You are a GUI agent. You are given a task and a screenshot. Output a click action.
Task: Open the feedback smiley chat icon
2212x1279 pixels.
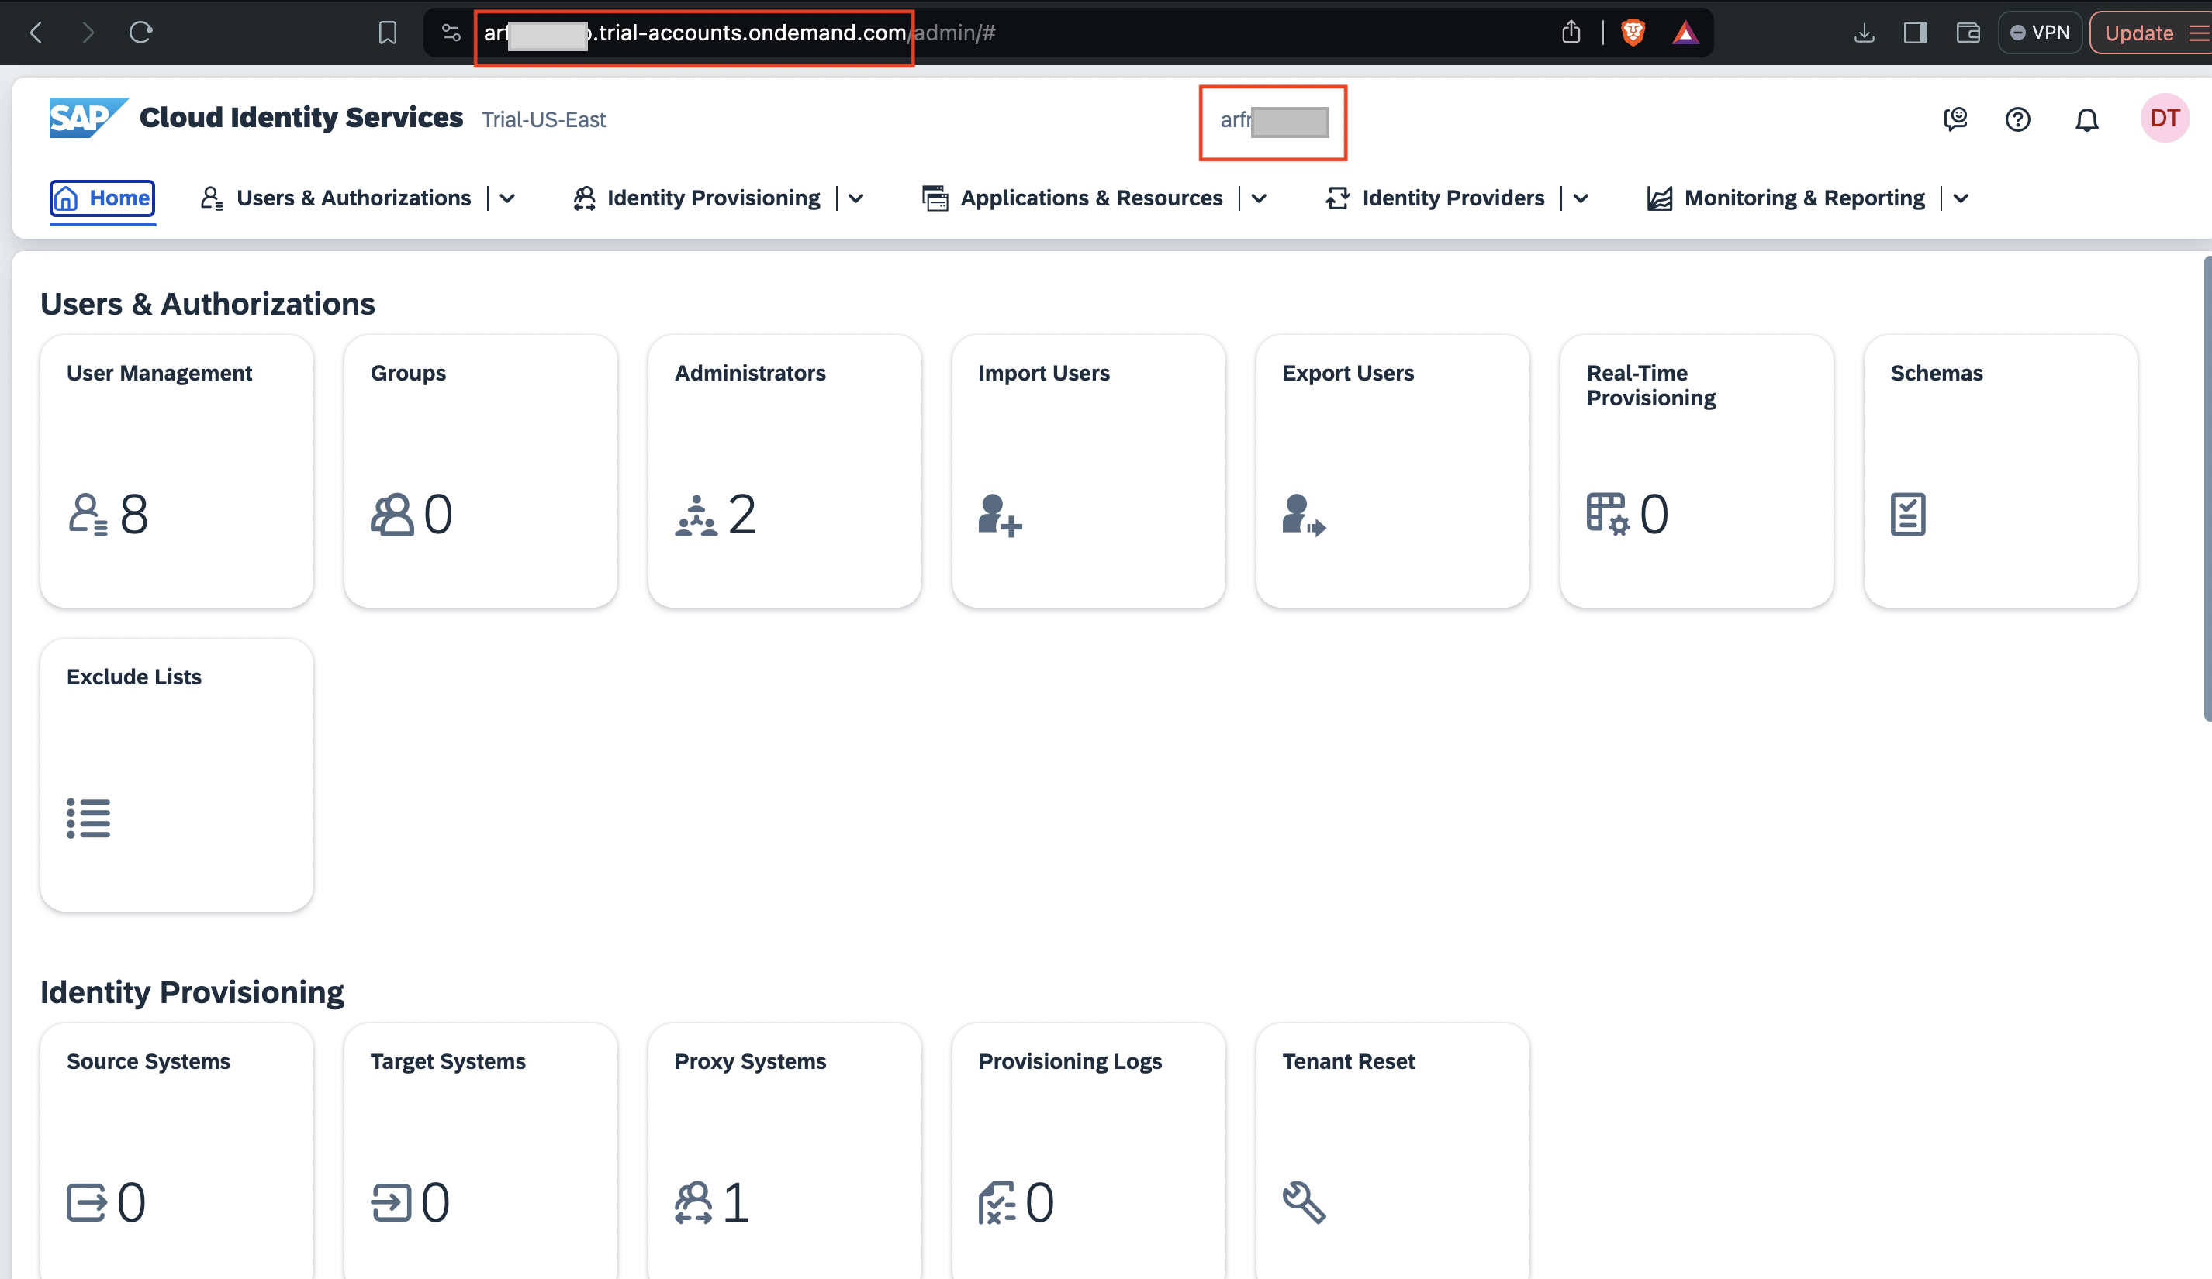coord(1955,119)
